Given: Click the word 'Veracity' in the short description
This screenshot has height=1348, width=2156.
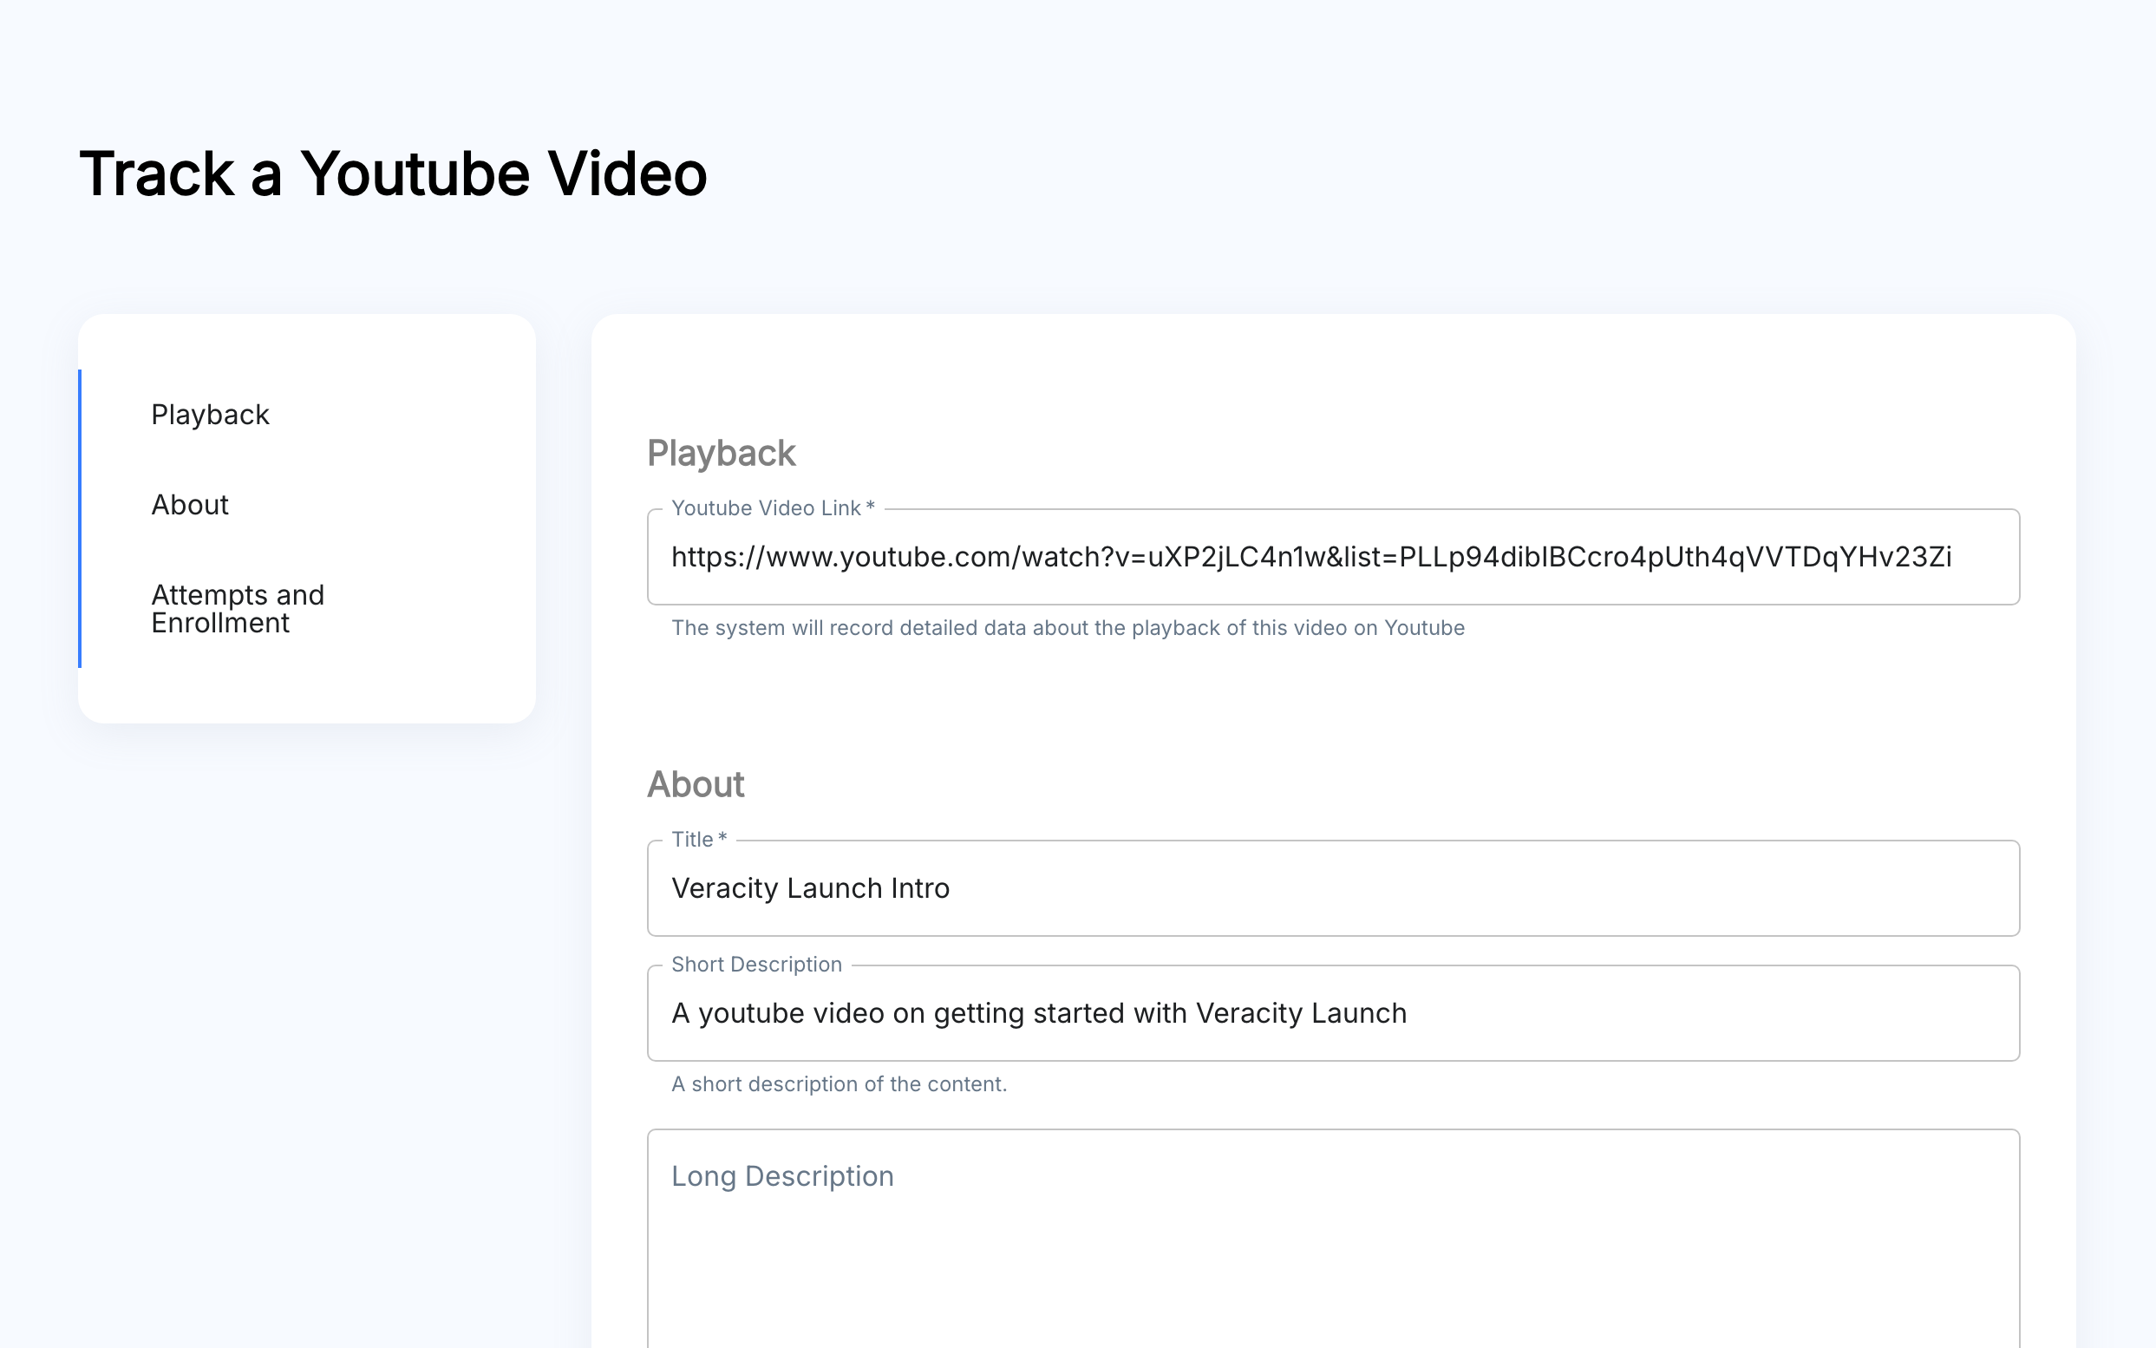Looking at the screenshot, I should [1248, 1013].
